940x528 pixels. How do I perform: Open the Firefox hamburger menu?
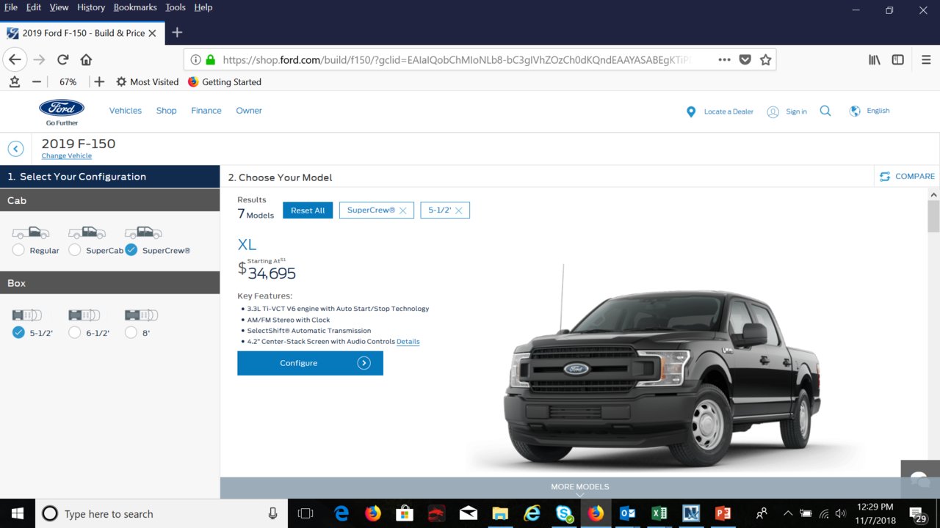[926, 60]
